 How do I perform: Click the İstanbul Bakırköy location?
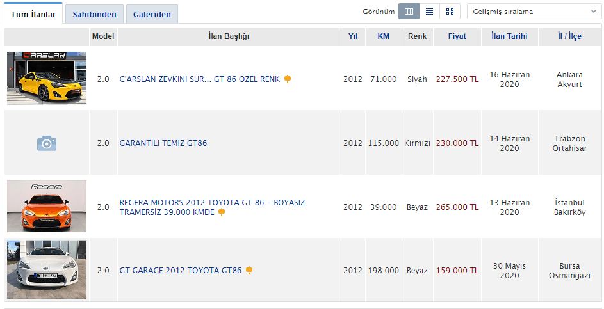569,207
